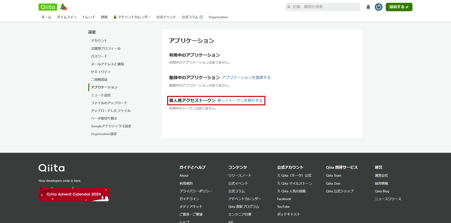Screen dimensions: 451x223
Task: Open アドベントカレンダー in the footer コンテンツ list
Action: pyautogui.click(x=245, y=199)
